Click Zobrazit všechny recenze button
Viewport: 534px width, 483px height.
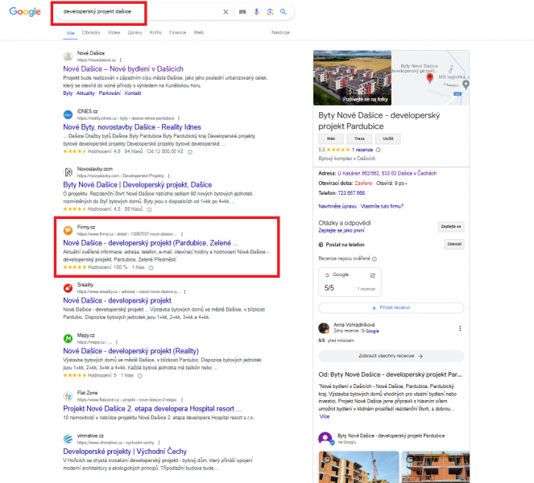click(x=391, y=356)
